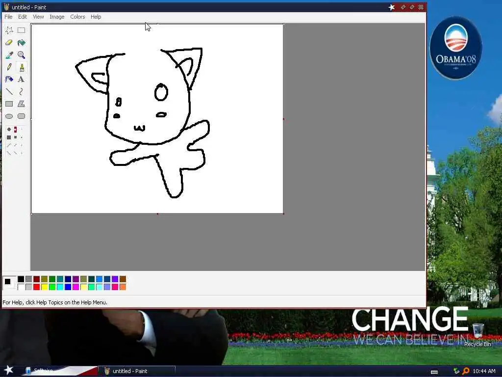502x377 pixels.
Task: Pick the magenta color swatch
Action: [75, 287]
